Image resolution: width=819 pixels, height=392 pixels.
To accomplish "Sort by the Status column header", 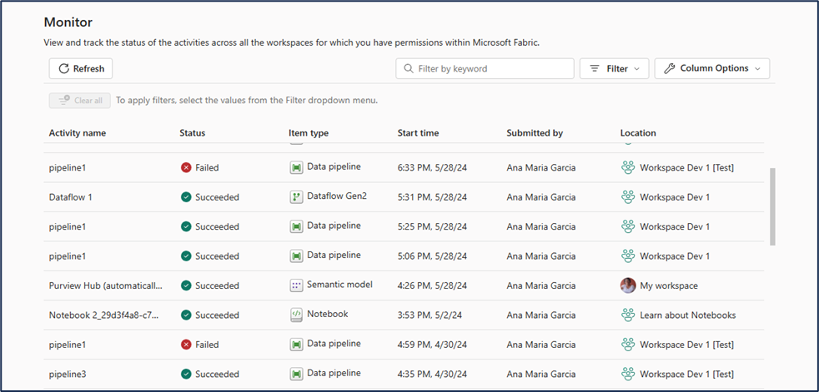I will tap(192, 133).
